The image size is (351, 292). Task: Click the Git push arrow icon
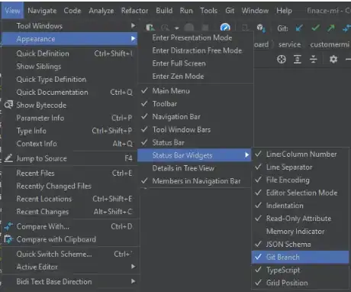pos(331,28)
